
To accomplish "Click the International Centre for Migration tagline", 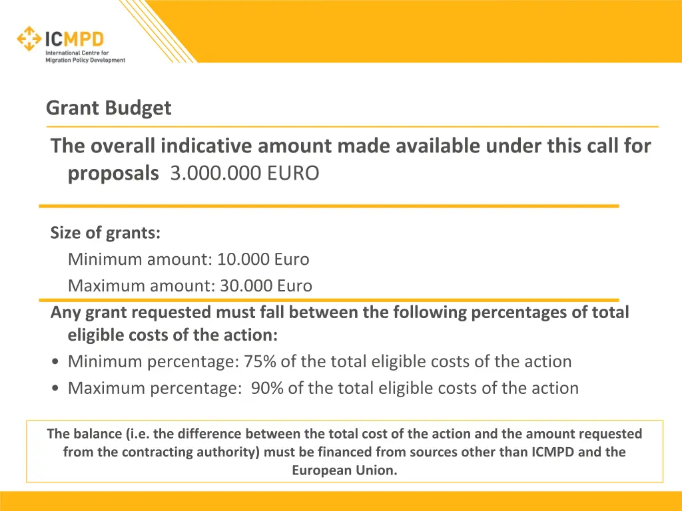I will (x=85, y=57).
